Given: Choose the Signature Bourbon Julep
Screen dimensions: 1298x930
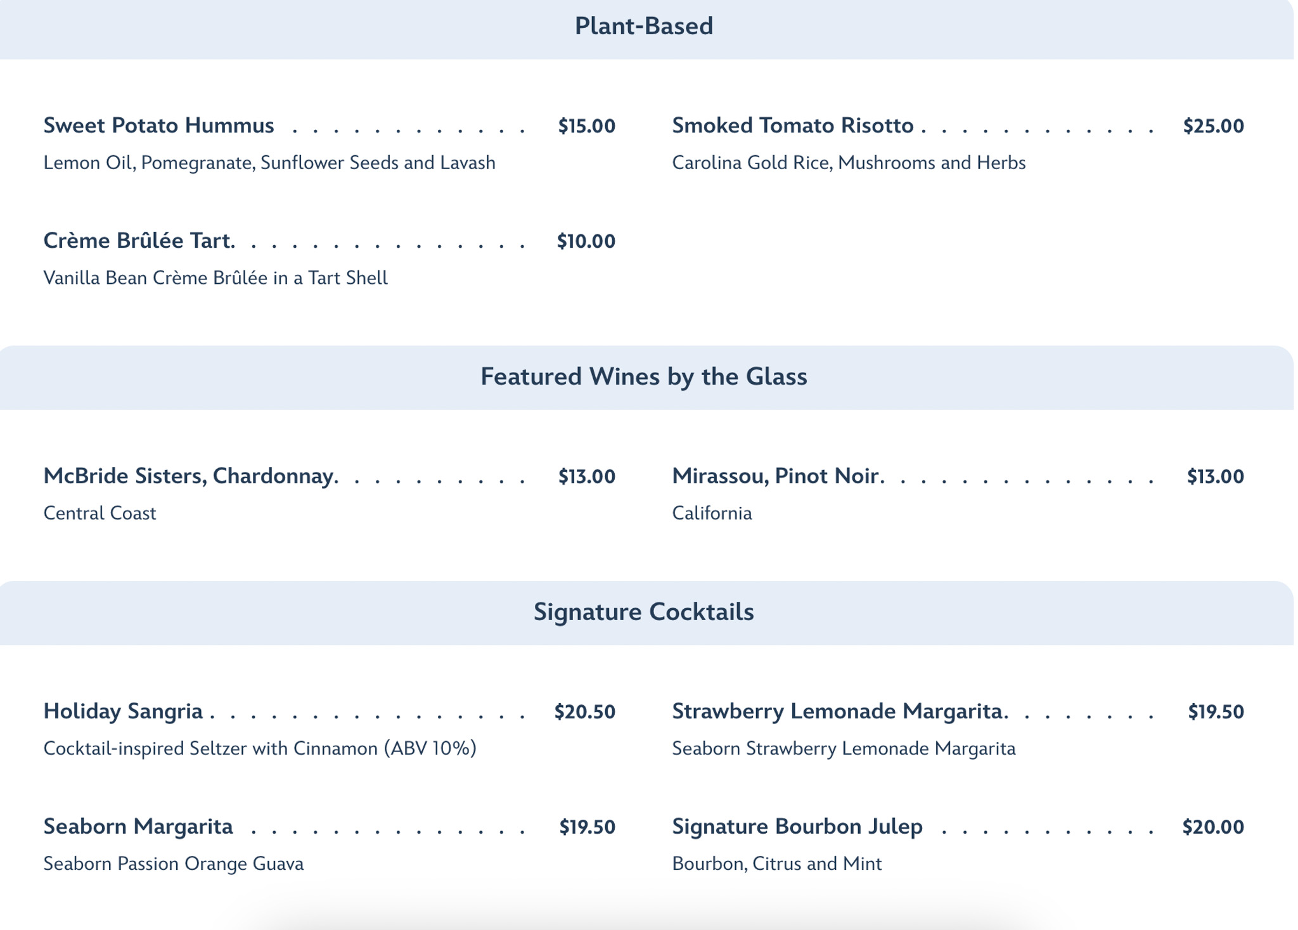Looking at the screenshot, I should coord(797,827).
